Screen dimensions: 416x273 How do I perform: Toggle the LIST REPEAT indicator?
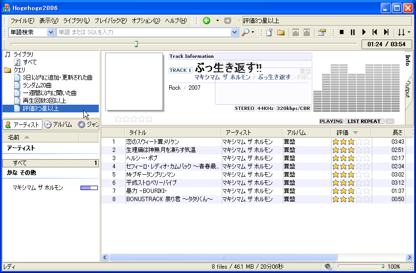(x=364, y=122)
